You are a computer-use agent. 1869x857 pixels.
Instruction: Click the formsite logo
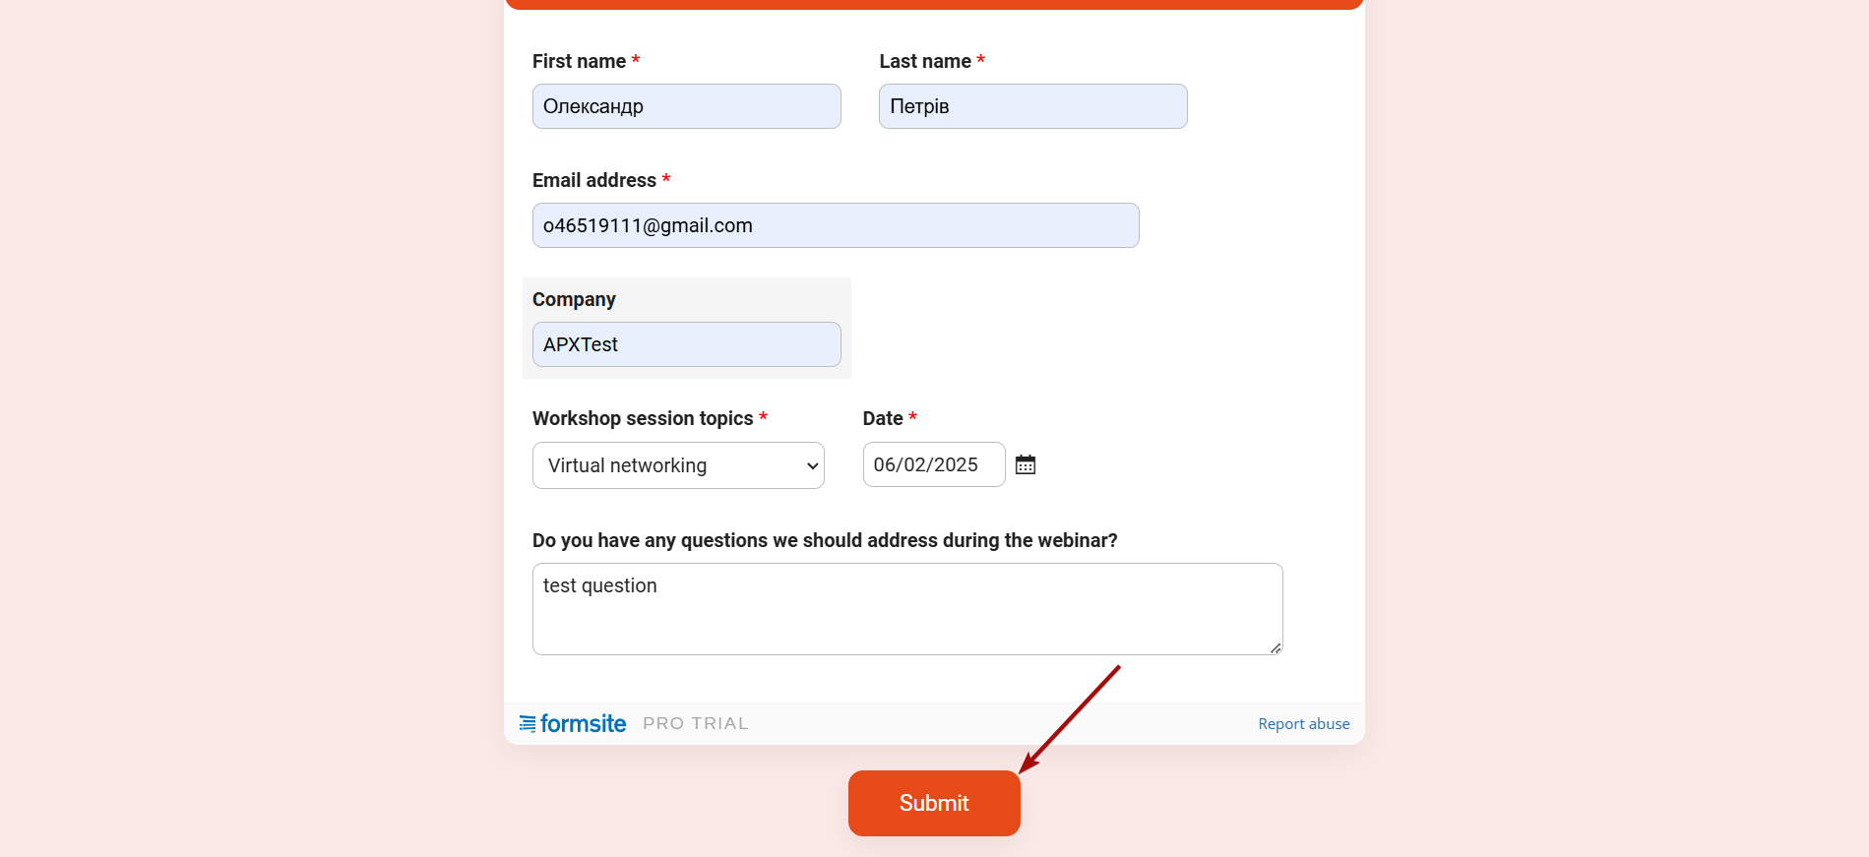pos(573,723)
